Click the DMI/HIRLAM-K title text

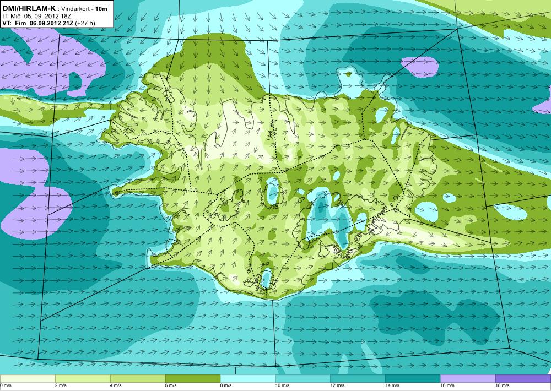(x=29, y=8)
